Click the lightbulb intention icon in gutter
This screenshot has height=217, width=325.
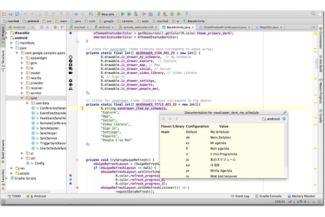82,108
